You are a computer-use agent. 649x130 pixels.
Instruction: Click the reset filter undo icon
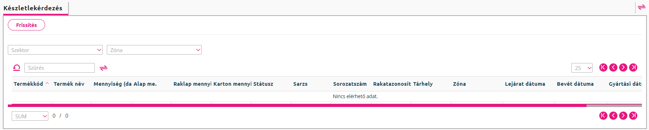[x=16, y=68]
